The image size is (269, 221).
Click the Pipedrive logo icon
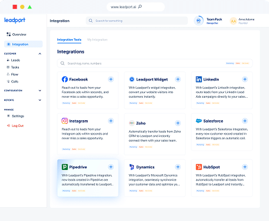tap(65, 167)
